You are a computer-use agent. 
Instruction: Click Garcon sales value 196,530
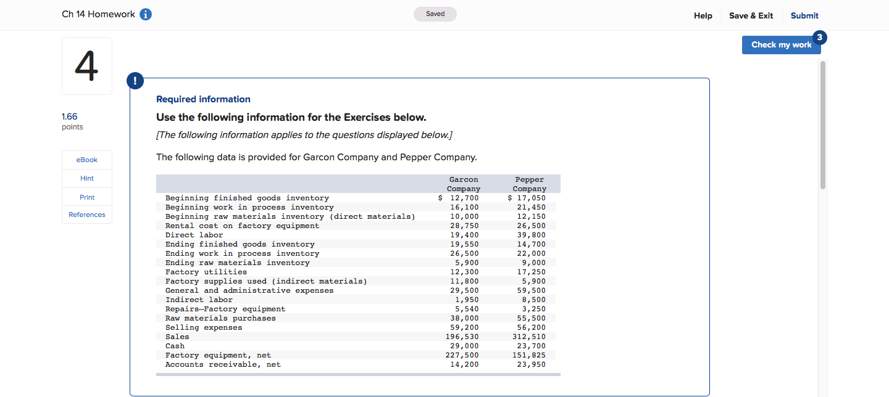point(462,337)
